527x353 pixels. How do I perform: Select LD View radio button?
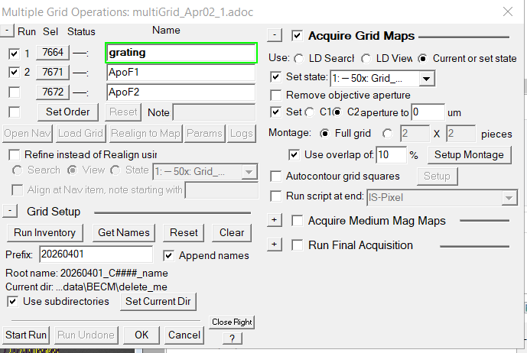(366, 59)
